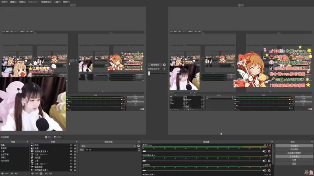Toggle lock on 视频采集设备 4 source

click(75, 151)
